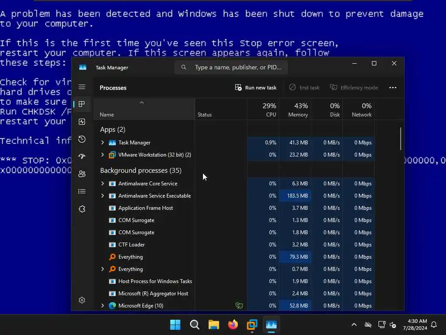The width and height of the screenshot is (446, 335).
Task: Focus the name, publisher, or PID search box
Action: tap(231, 67)
